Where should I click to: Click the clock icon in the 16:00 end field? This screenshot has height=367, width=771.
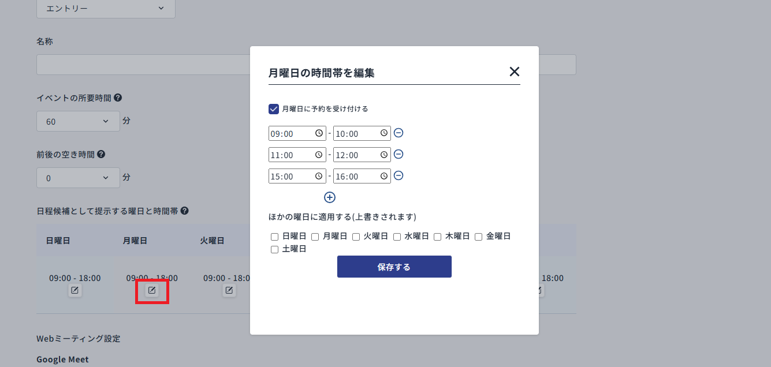click(384, 175)
